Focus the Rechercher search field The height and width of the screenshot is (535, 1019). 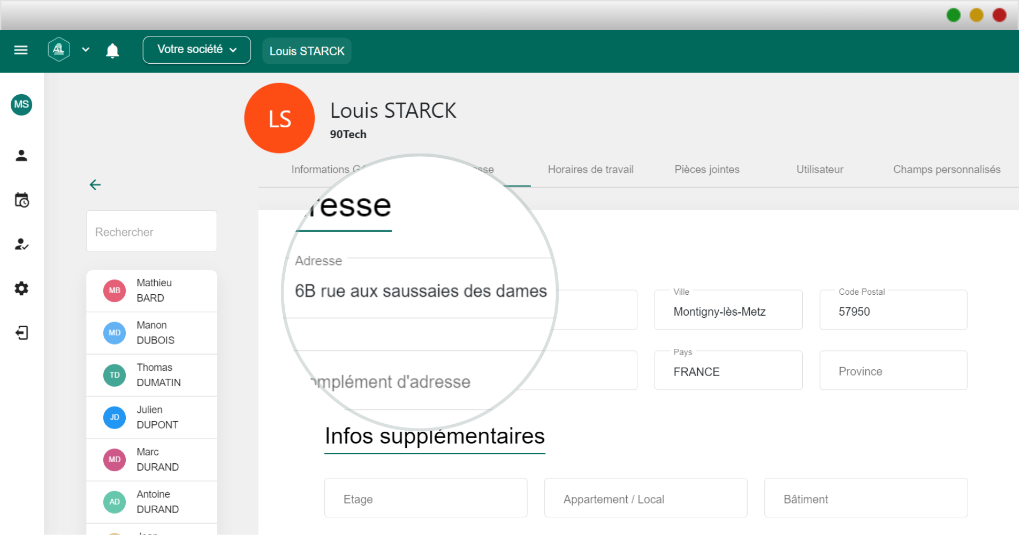click(151, 231)
